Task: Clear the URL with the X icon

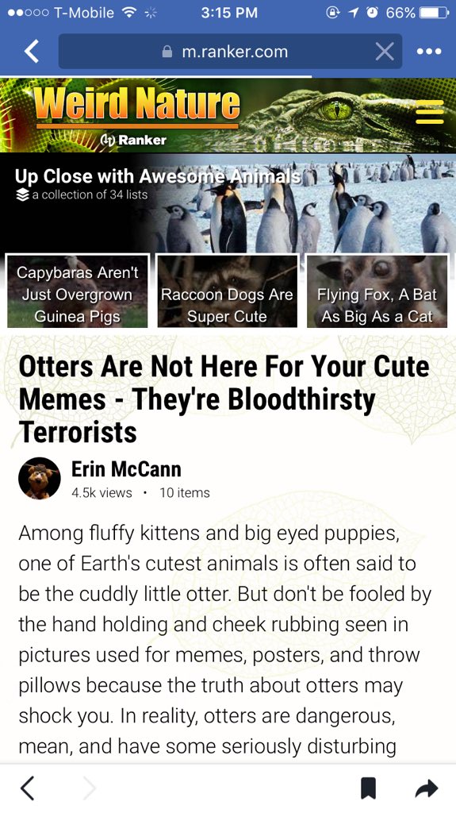Action: click(385, 52)
